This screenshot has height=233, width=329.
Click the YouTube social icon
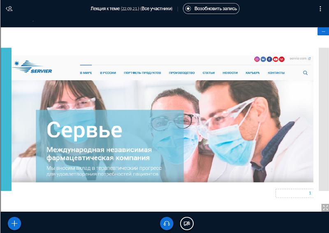pyautogui.click(x=276, y=59)
